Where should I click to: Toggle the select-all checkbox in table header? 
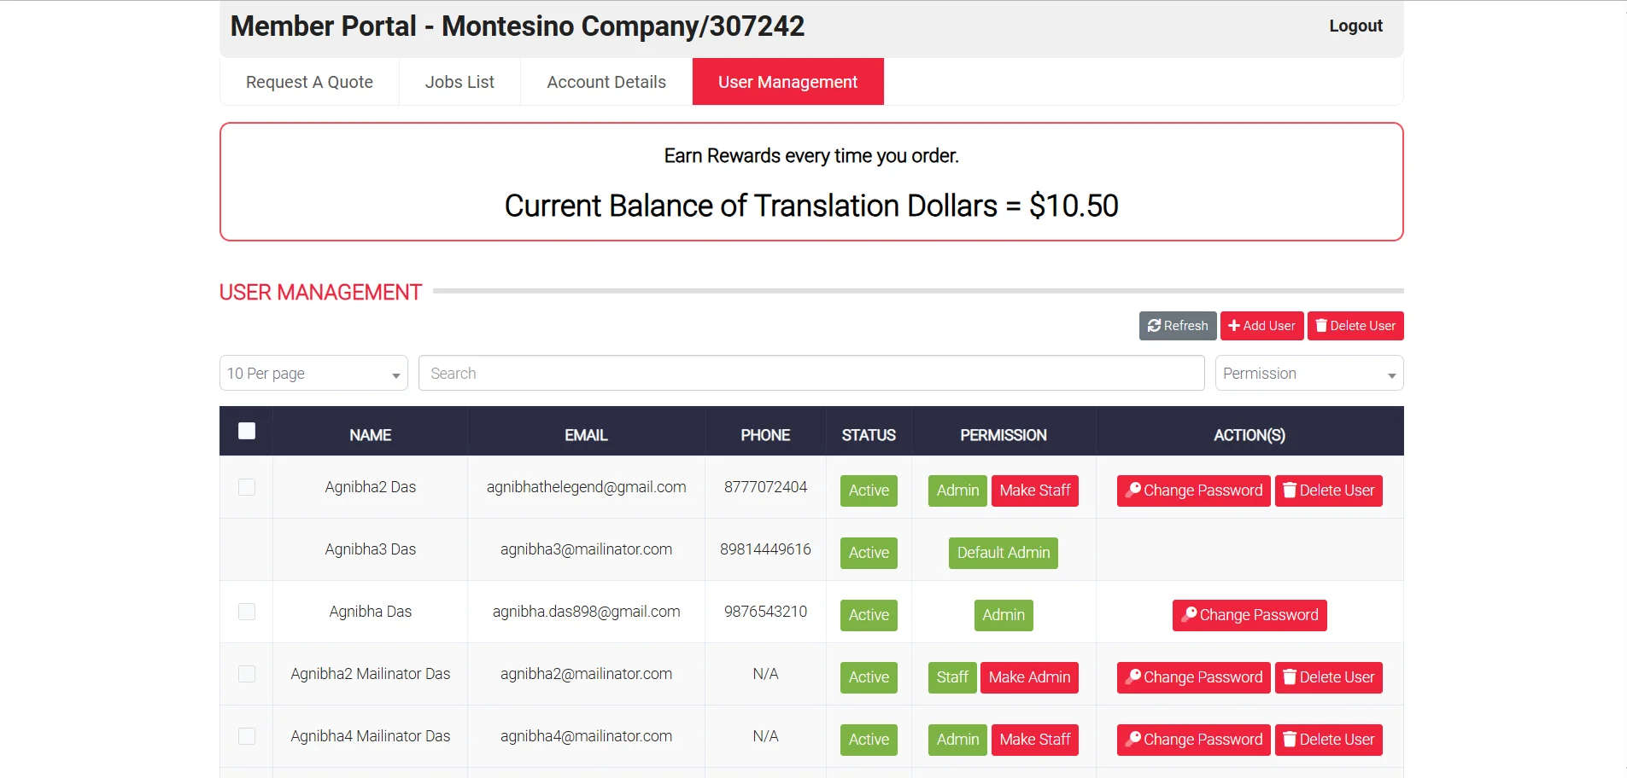point(247,431)
